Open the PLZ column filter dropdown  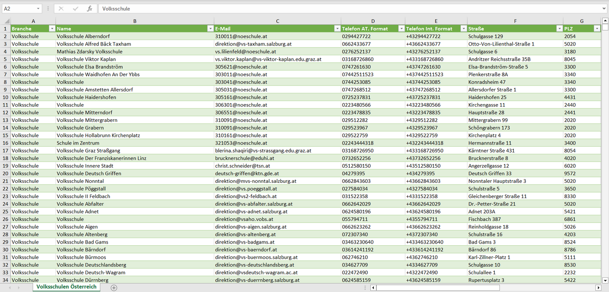click(x=597, y=29)
